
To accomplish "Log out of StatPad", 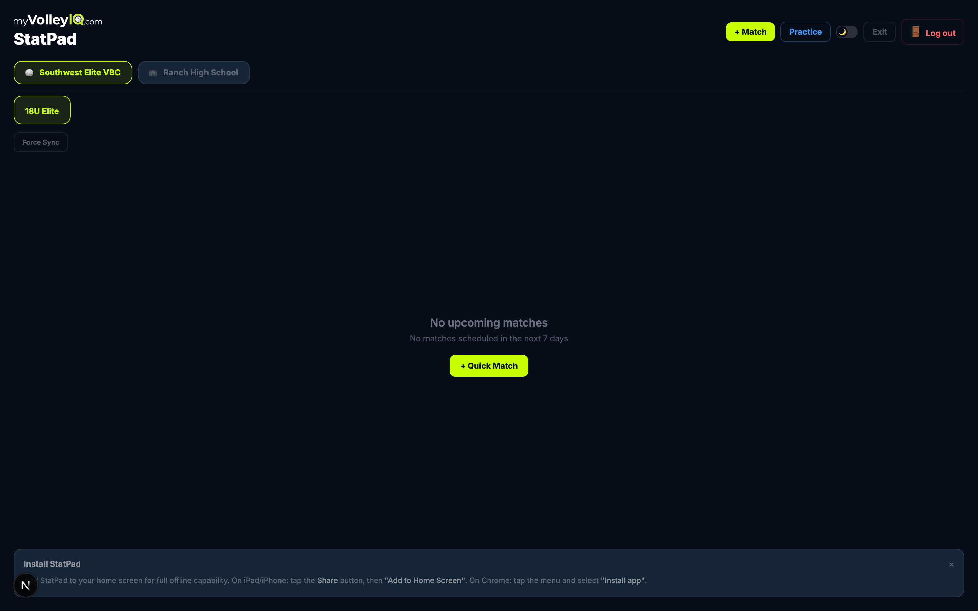I will pyautogui.click(x=933, y=32).
